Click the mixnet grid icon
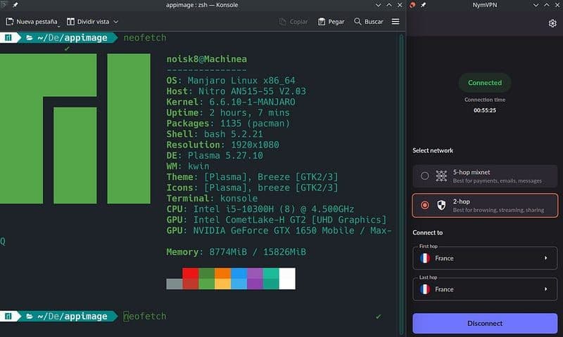The image size is (563, 337). click(441, 176)
